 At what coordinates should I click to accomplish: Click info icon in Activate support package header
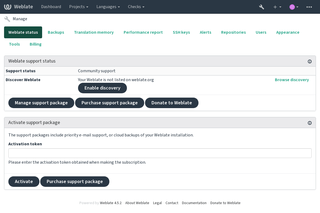point(309,123)
